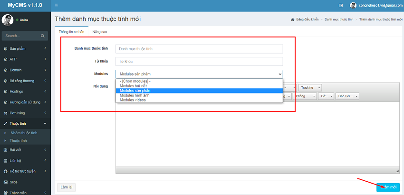Screen dimensions: 404x195
Task: Click the Đơn hàng cart icon
Action: coord(5,113)
